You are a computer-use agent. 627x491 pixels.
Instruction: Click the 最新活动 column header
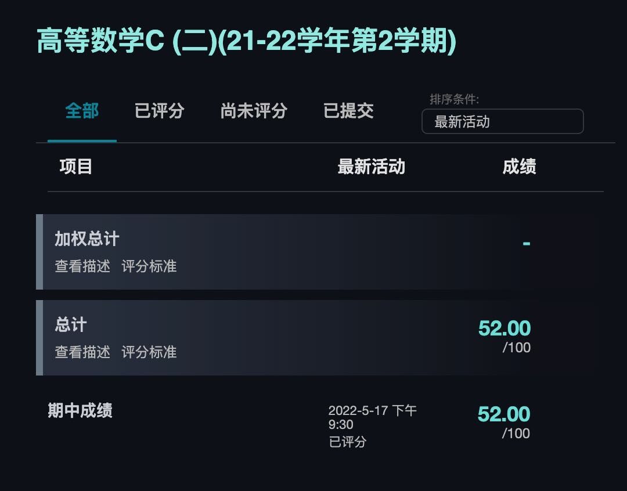click(372, 167)
